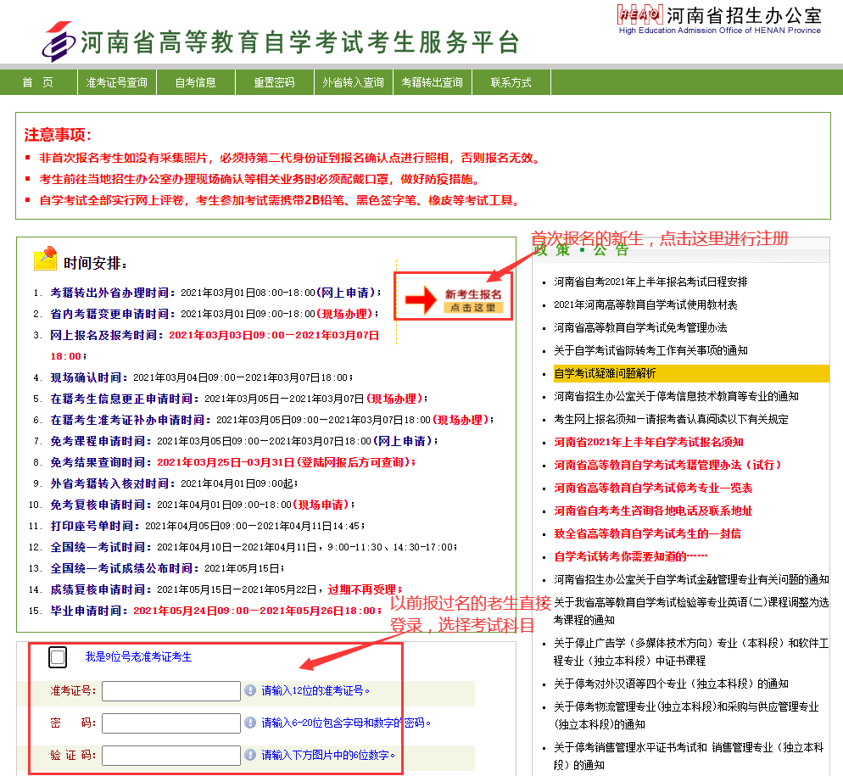
Task: Open highlighted 自学考试疑难问题解析 link
Action: tap(605, 373)
